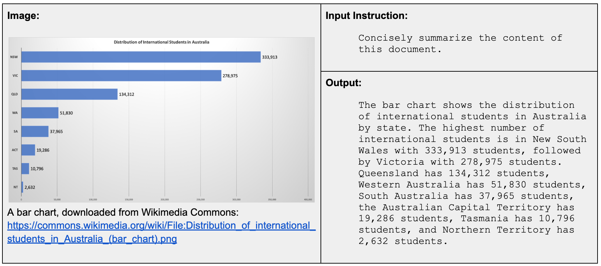Screen dimensions: 601x266
Task: Click the 350,000 x-axis tick label
Action: (x=272, y=199)
